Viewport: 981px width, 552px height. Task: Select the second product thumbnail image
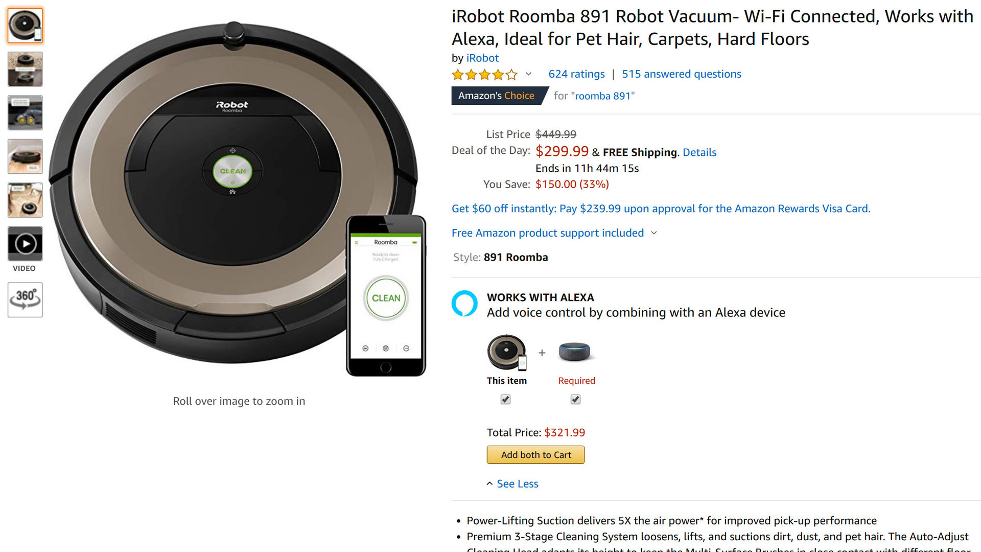point(25,69)
